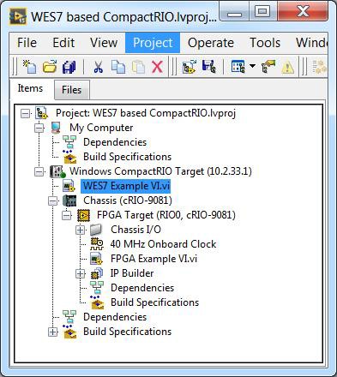Click Build Specifications icon under My Computer
The height and width of the screenshot is (377, 337).
(x=69, y=157)
